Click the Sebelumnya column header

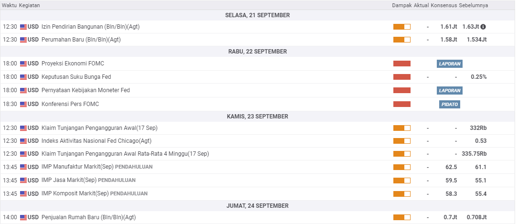tap(473, 5)
